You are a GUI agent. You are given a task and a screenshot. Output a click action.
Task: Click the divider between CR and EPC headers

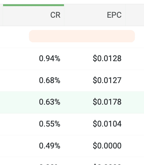click(64, 15)
